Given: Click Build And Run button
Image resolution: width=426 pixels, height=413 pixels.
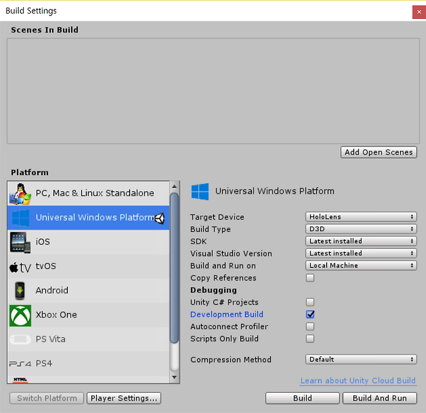Looking at the screenshot, I should click(379, 398).
